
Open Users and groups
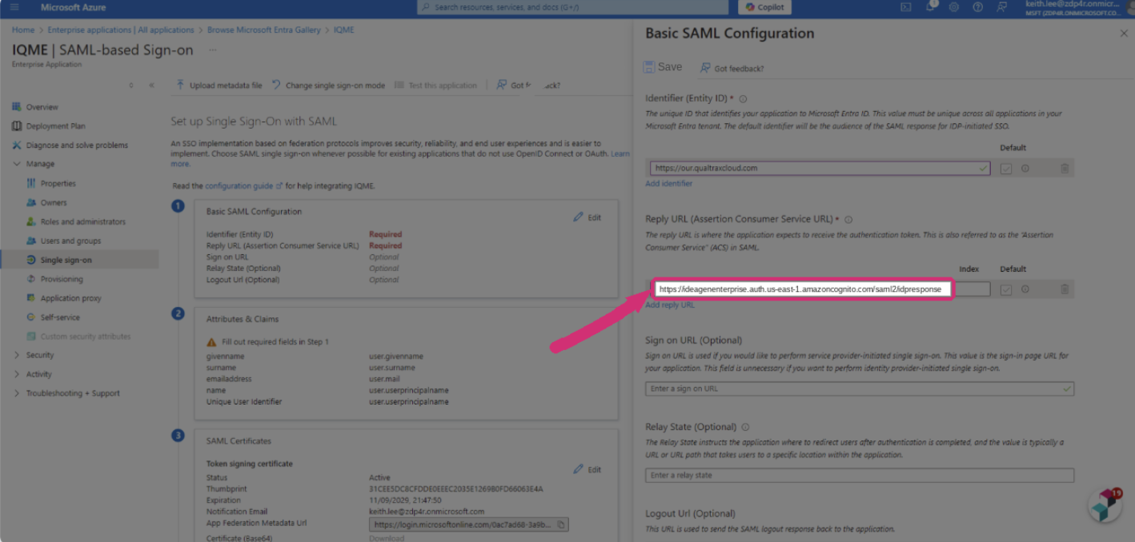click(70, 241)
